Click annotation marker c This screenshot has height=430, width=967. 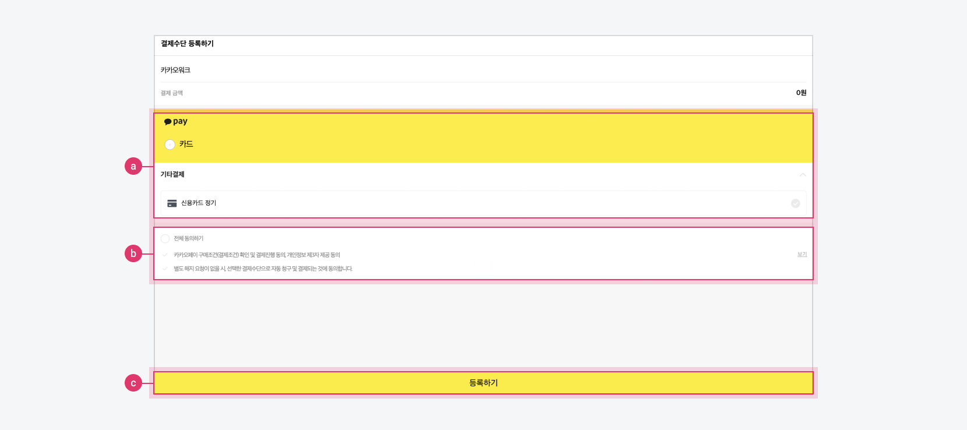(133, 383)
